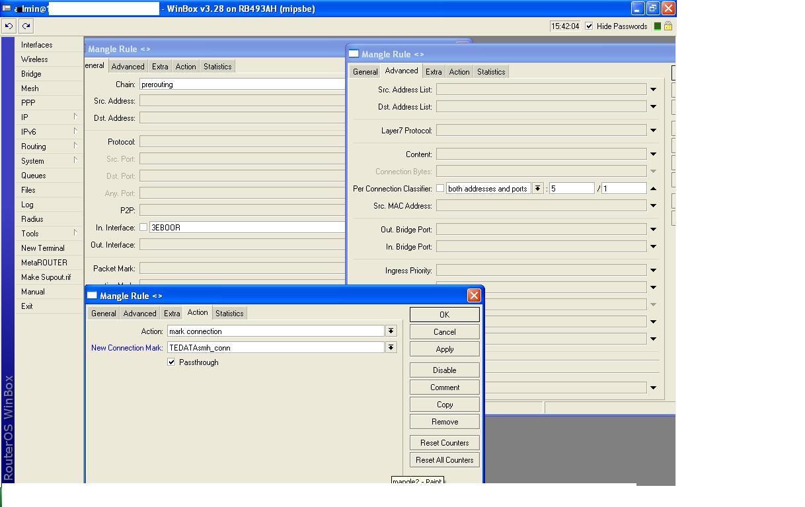The height and width of the screenshot is (507, 805).
Task: Click the Chain field showing prerouting
Action: point(242,84)
